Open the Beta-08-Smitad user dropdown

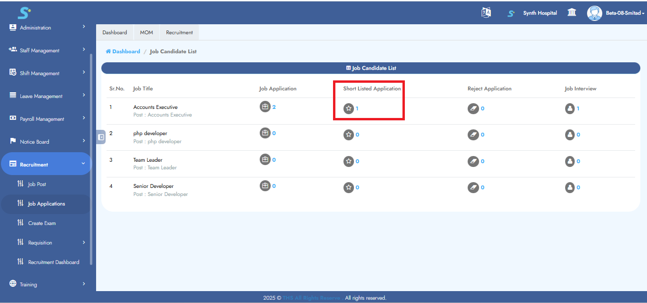tap(616, 13)
